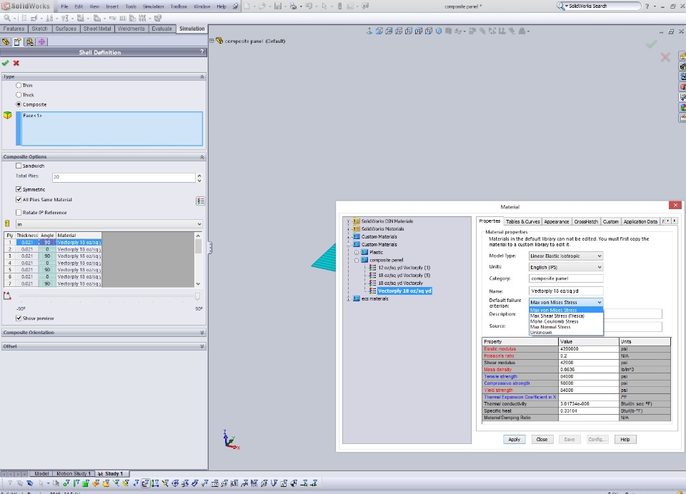Switch to the Tables & Curves tab
686x494 pixels.
[523, 221]
